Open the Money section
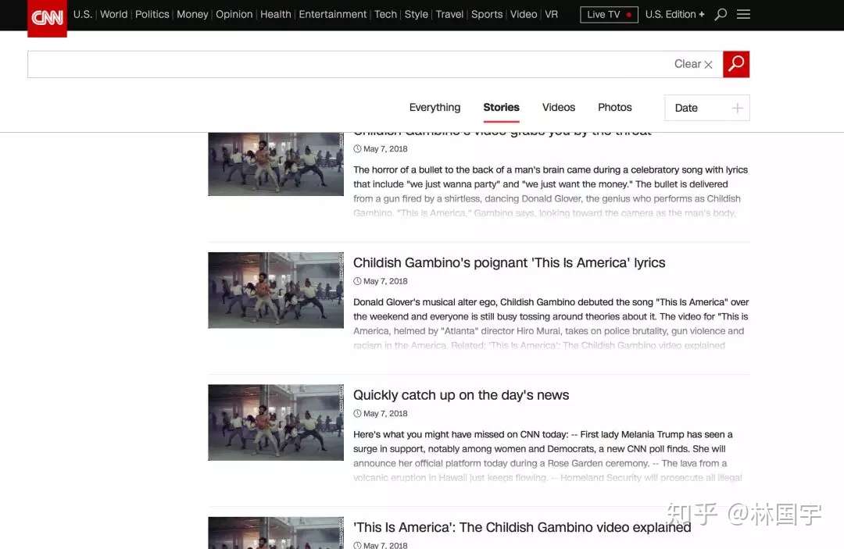Viewport: 844px width, 549px height. coord(192,15)
